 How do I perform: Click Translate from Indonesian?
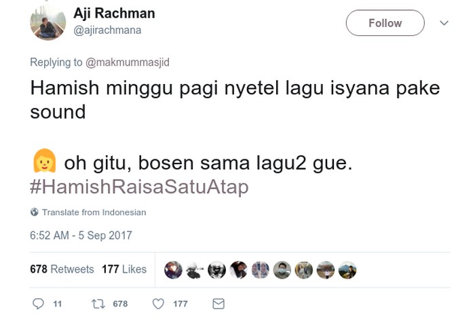pyautogui.click(x=94, y=212)
